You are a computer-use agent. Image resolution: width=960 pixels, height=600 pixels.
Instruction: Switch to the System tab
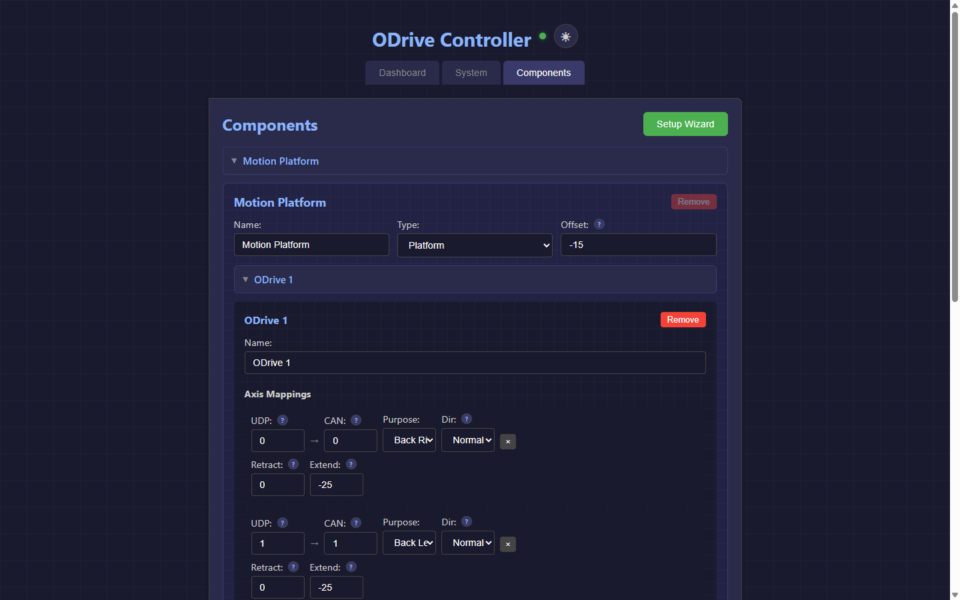pos(471,73)
